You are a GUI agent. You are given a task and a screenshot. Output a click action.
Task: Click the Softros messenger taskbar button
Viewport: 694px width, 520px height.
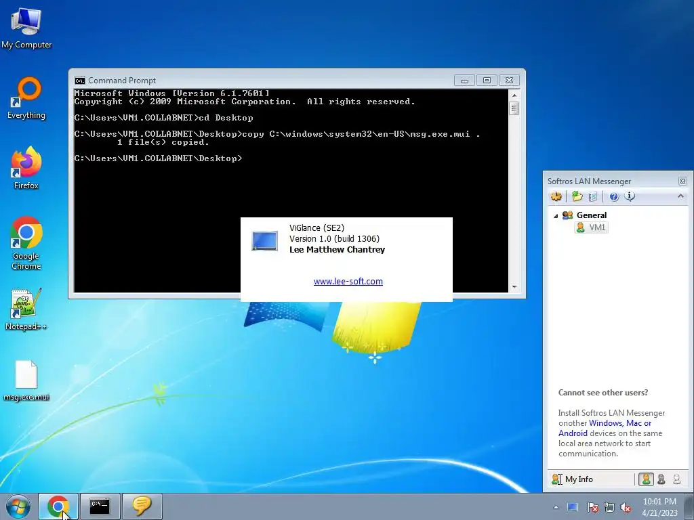point(142,506)
